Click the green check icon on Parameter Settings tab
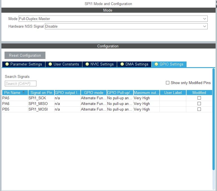 (x=7, y=64)
